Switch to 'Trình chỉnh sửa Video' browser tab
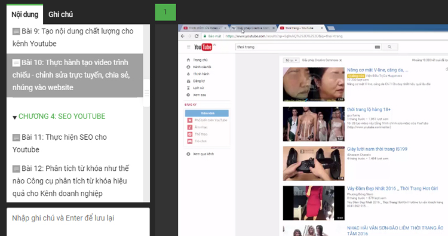Viewport: 448px width, 236px height. tap(204, 28)
